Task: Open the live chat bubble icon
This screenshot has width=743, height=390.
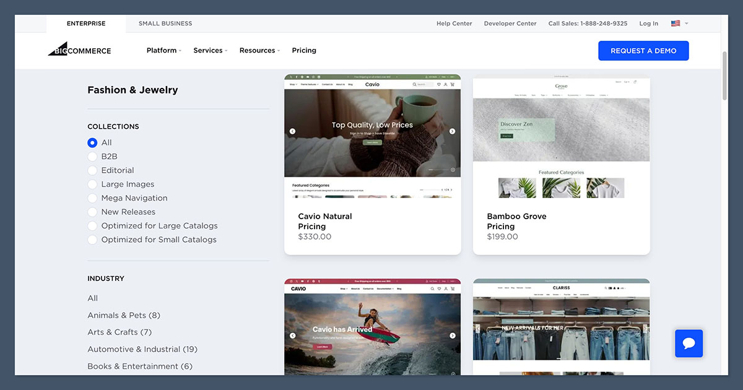Action: click(x=689, y=343)
